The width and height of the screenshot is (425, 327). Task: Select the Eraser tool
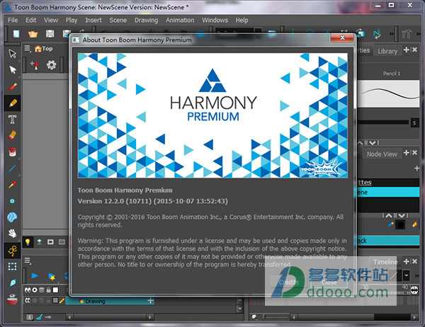pos(13,135)
